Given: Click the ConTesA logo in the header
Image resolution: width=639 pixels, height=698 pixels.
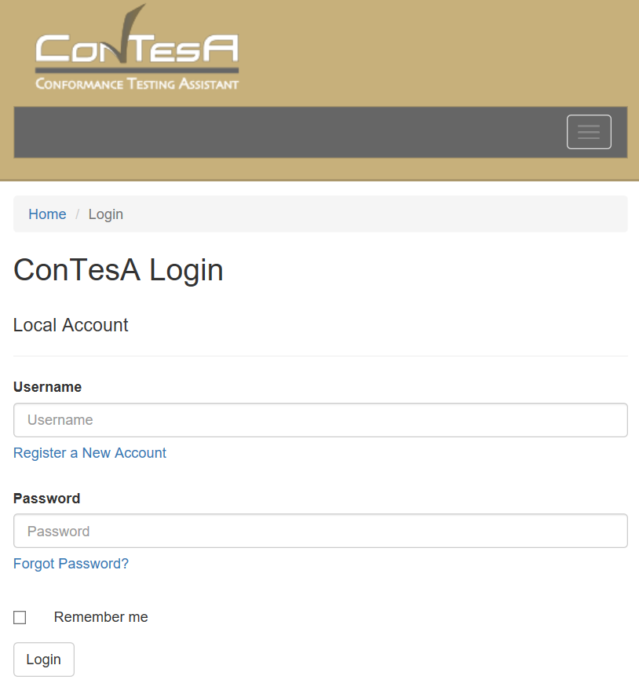Looking at the screenshot, I should click(x=137, y=49).
